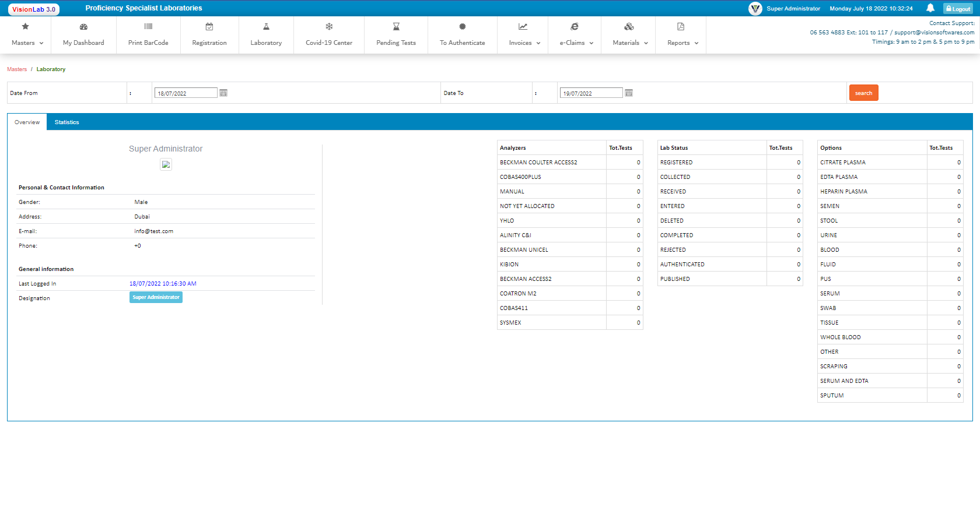Open the Date To calendar picker
Image resolution: width=980 pixels, height=528 pixels.
pos(629,92)
